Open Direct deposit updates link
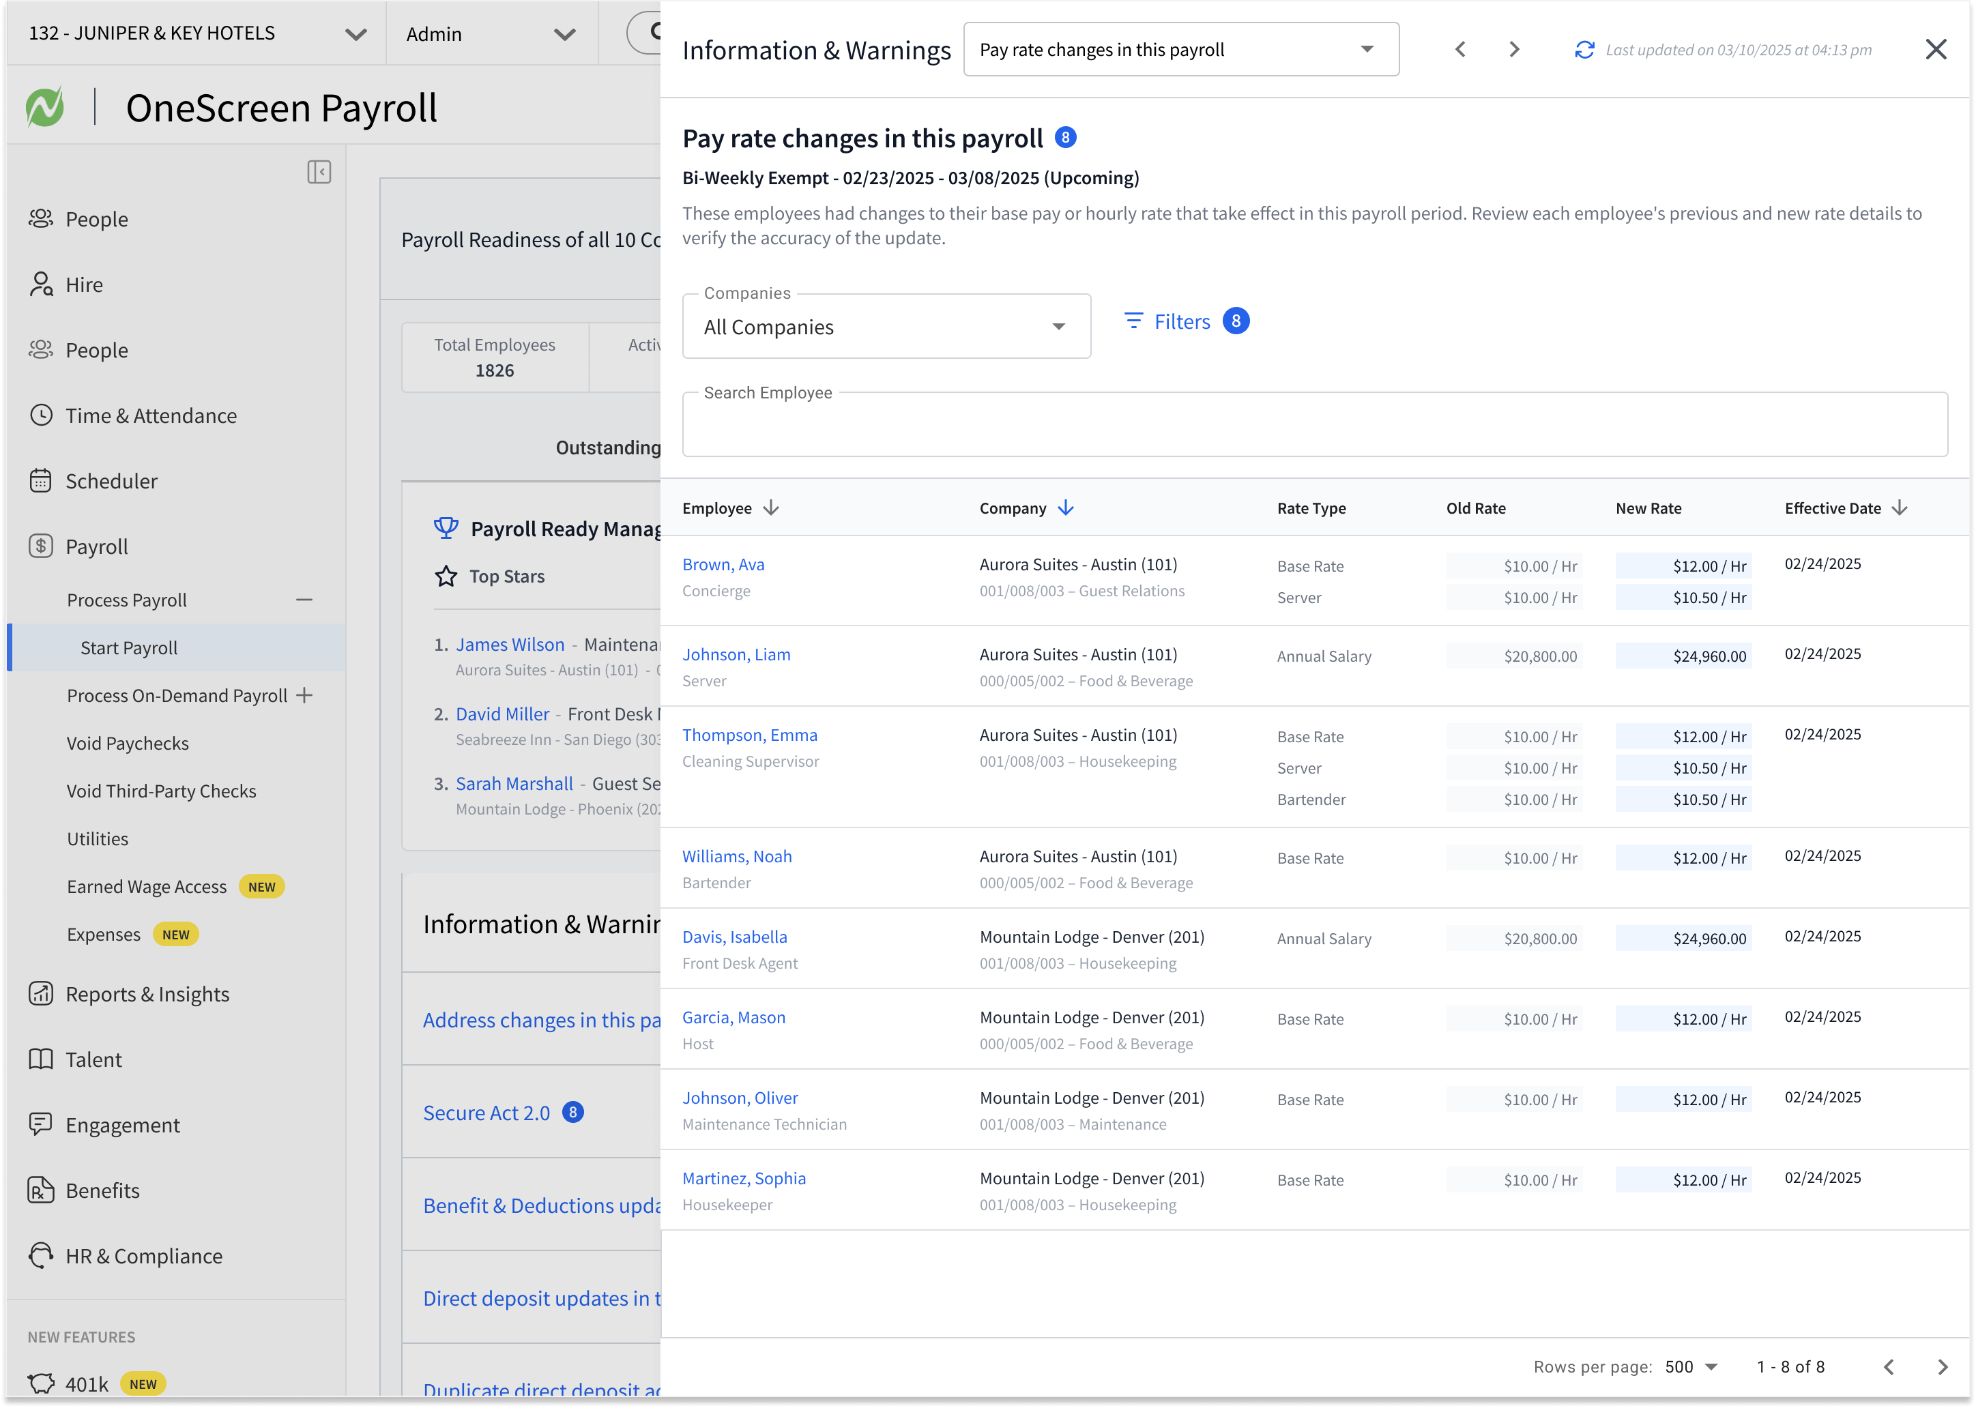The image size is (1976, 1408). pos(542,1298)
